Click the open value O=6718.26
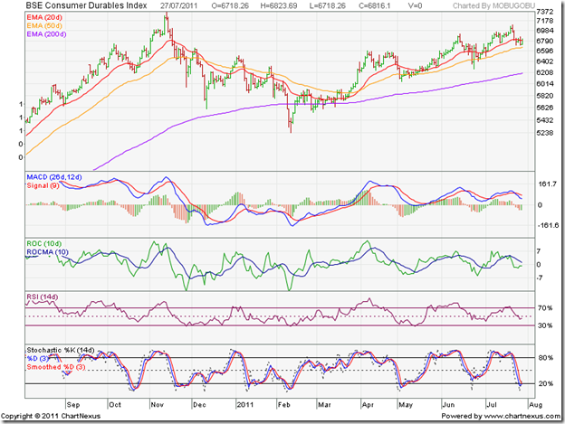The image size is (565, 424). coord(230,5)
